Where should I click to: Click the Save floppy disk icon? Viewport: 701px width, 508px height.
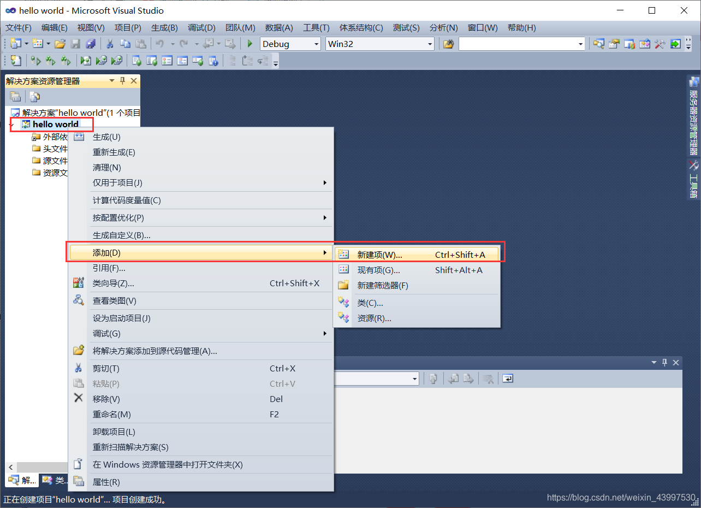(x=76, y=44)
